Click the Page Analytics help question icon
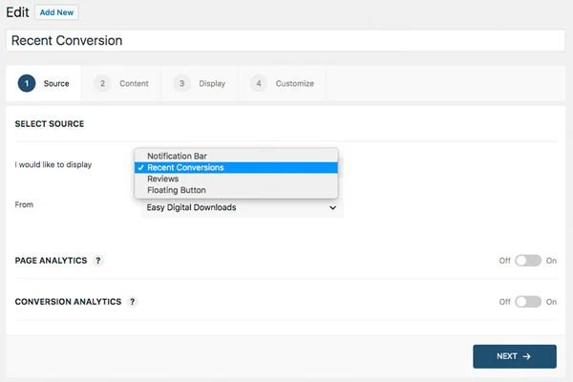The height and width of the screenshot is (382, 573). coord(98,261)
